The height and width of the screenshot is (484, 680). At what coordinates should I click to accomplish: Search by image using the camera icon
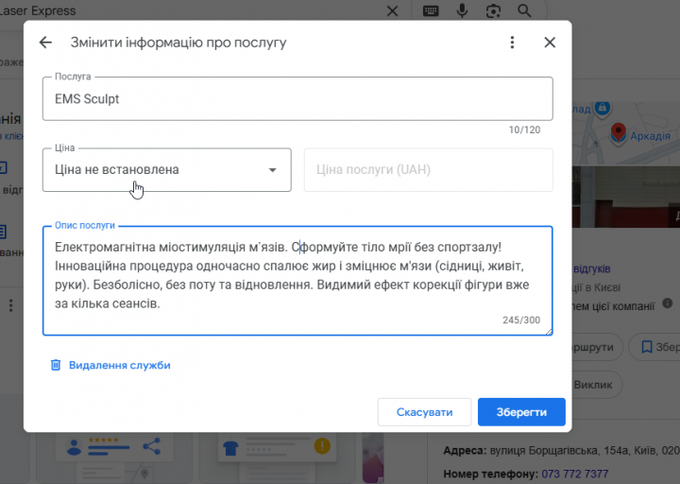493,10
